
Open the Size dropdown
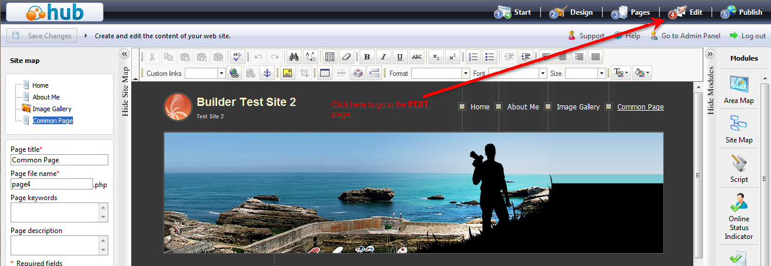[x=601, y=74]
